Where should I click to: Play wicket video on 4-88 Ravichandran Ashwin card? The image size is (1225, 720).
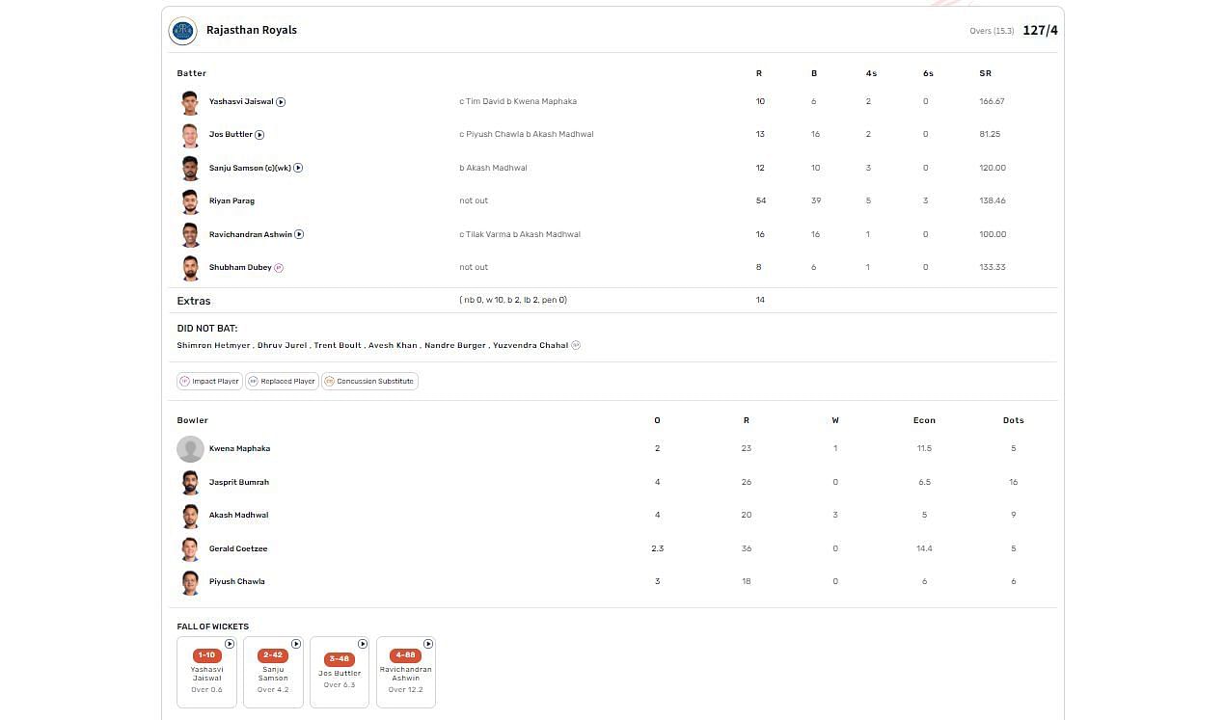pos(428,644)
